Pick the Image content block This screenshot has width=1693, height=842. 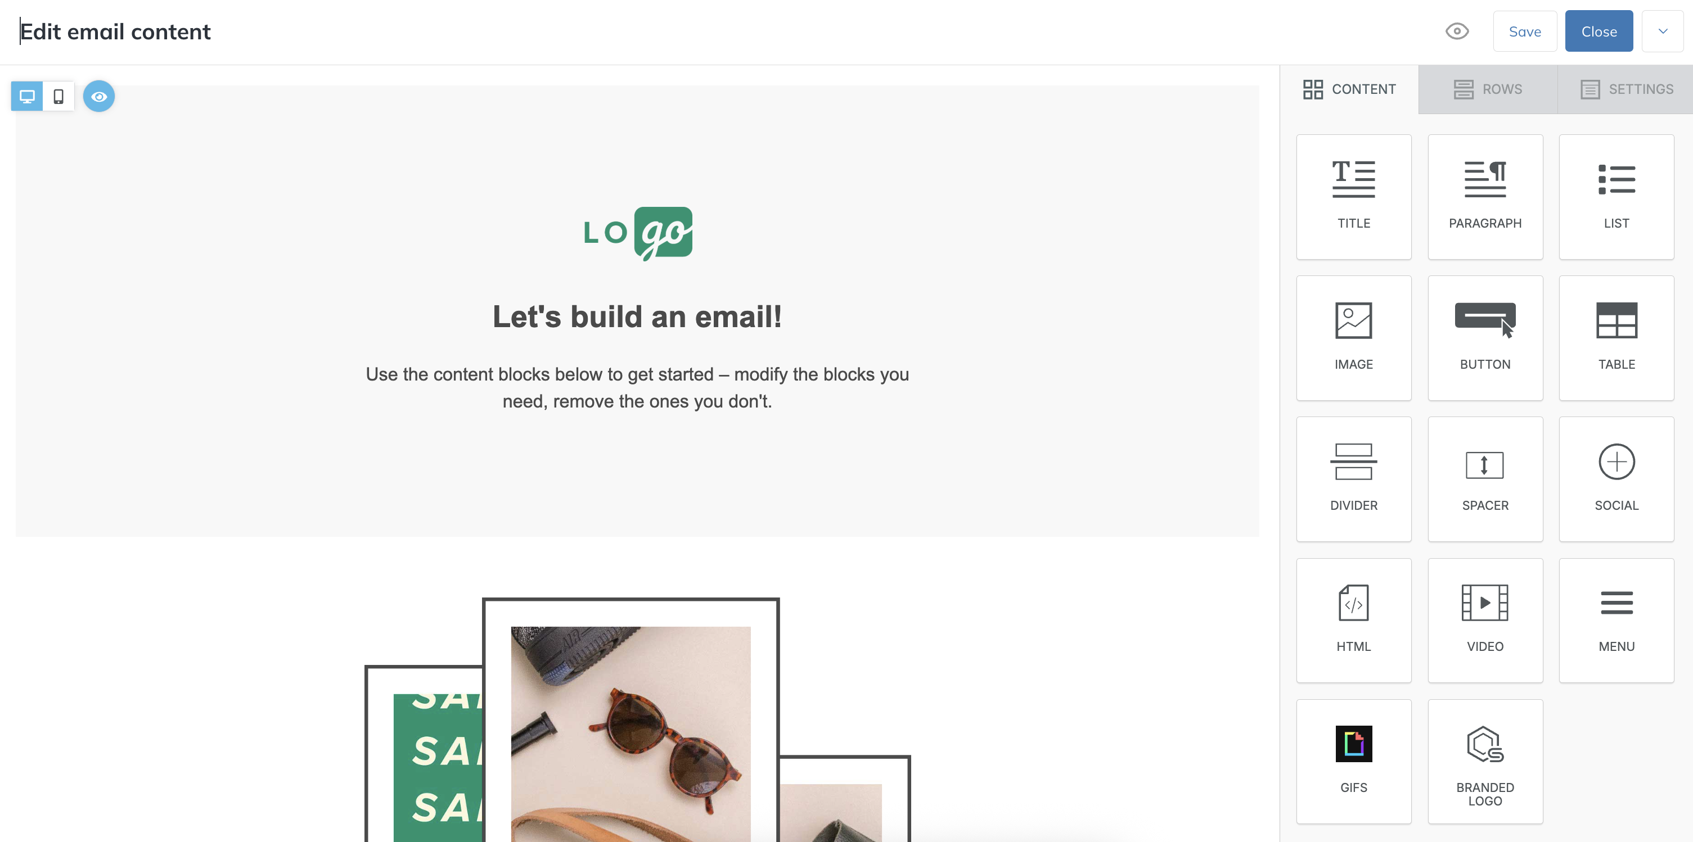(x=1353, y=338)
